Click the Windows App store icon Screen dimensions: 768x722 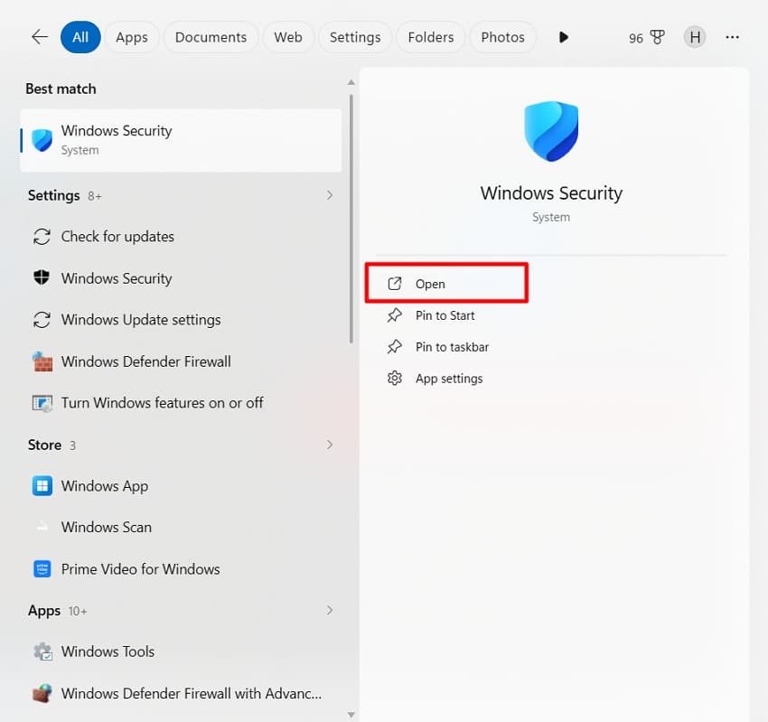tap(42, 486)
